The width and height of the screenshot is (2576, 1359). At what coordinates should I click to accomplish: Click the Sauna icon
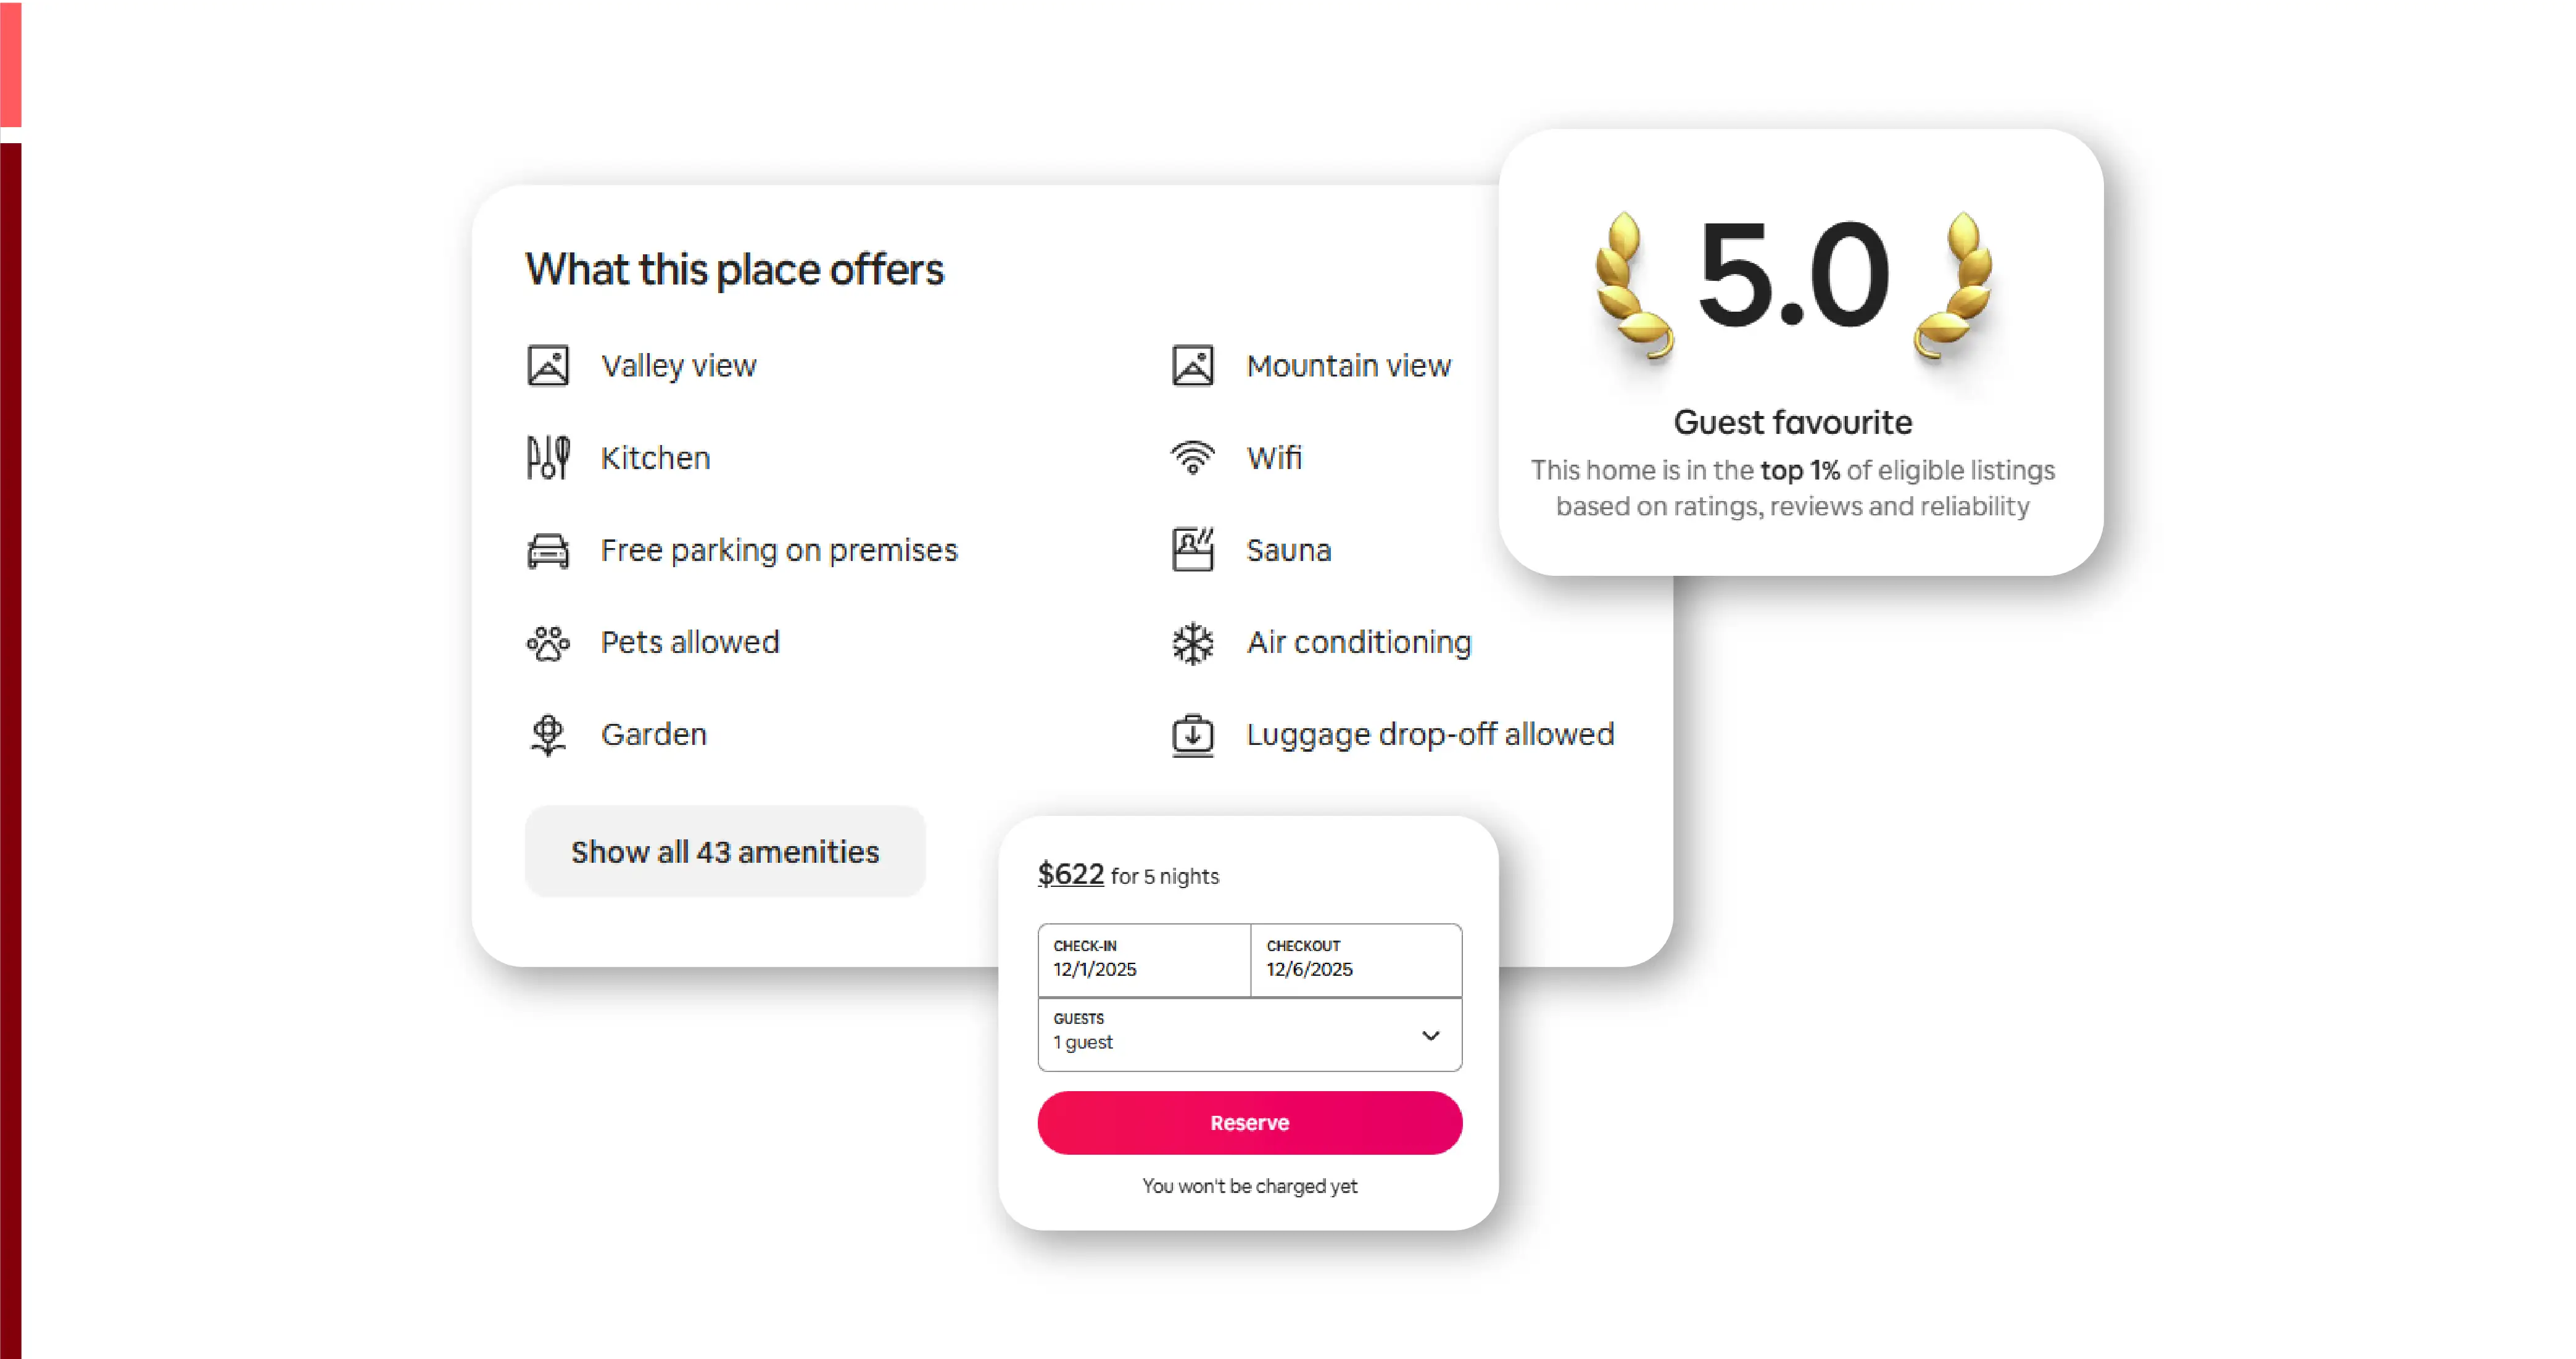[x=1192, y=551]
